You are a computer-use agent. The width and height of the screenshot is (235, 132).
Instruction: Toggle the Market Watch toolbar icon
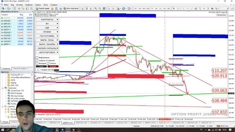pyautogui.click(x=15, y=8)
